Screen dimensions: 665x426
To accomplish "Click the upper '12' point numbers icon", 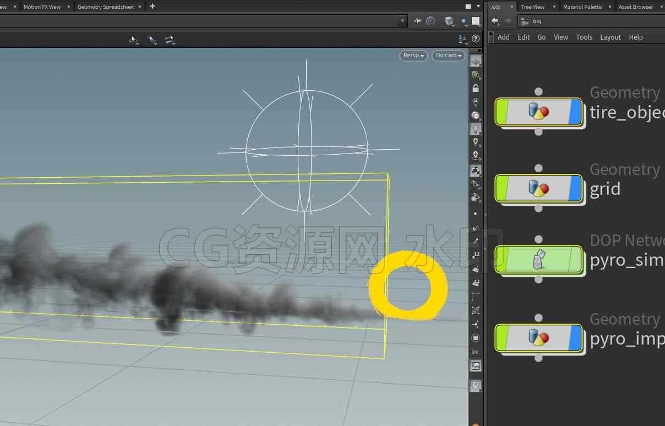I will coord(476,255).
